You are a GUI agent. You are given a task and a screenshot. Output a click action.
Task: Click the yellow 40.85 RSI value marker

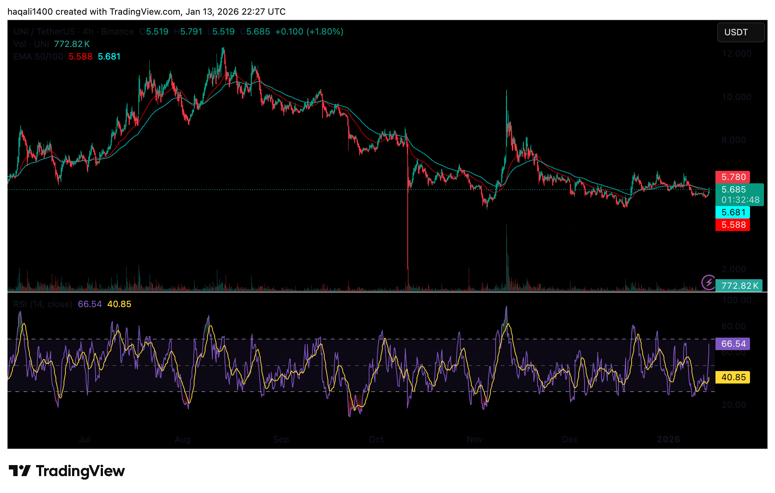pyautogui.click(x=732, y=377)
